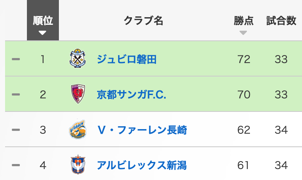Click the Albirex Niigata club crest
This screenshot has width=302, height=180.
point(77,165)
